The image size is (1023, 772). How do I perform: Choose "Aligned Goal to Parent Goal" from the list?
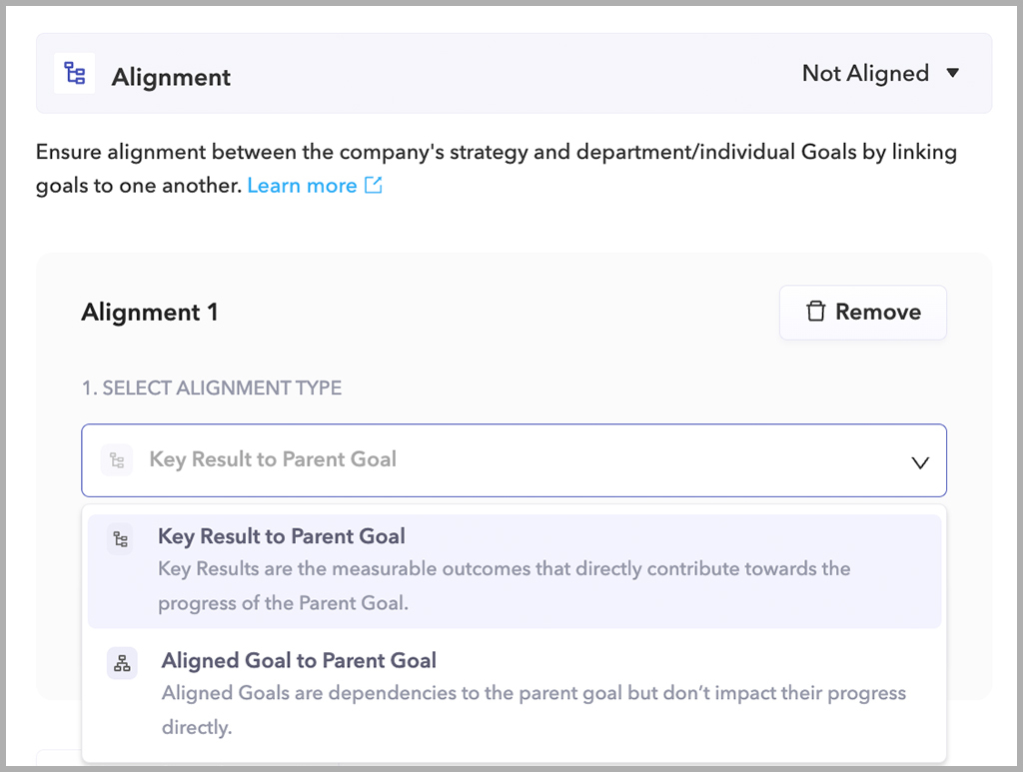click(299, 660)
